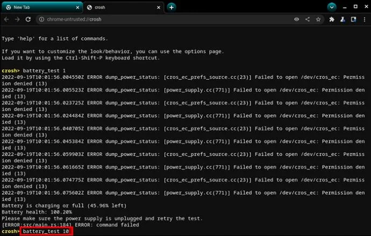Close the browser window

(366, 6)
